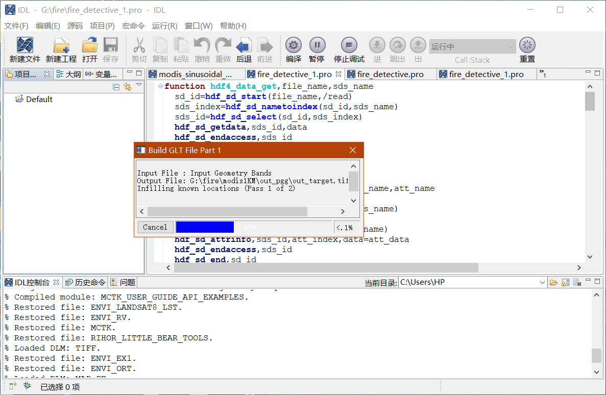This screenshot has width=606, height=395.
Task: Open the 宏命令 menu
Action: 133,26
